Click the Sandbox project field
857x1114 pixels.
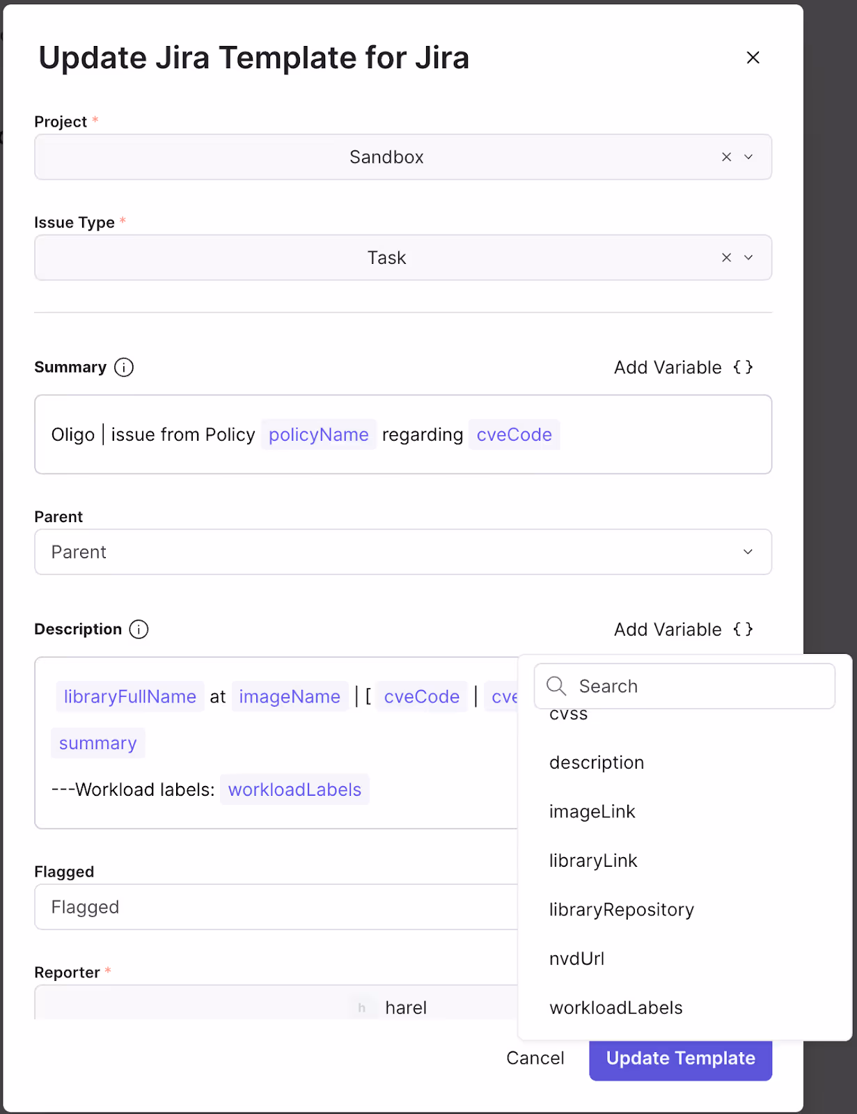(x=403, y=157)
